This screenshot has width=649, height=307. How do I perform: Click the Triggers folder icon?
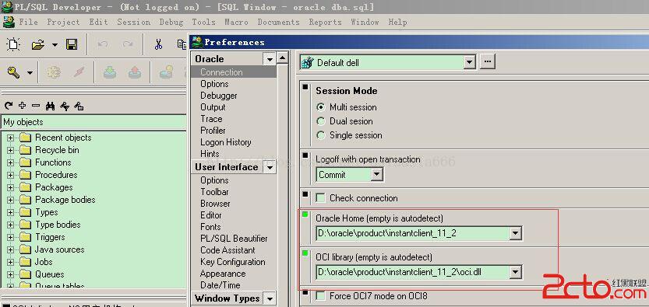(26, 237)
